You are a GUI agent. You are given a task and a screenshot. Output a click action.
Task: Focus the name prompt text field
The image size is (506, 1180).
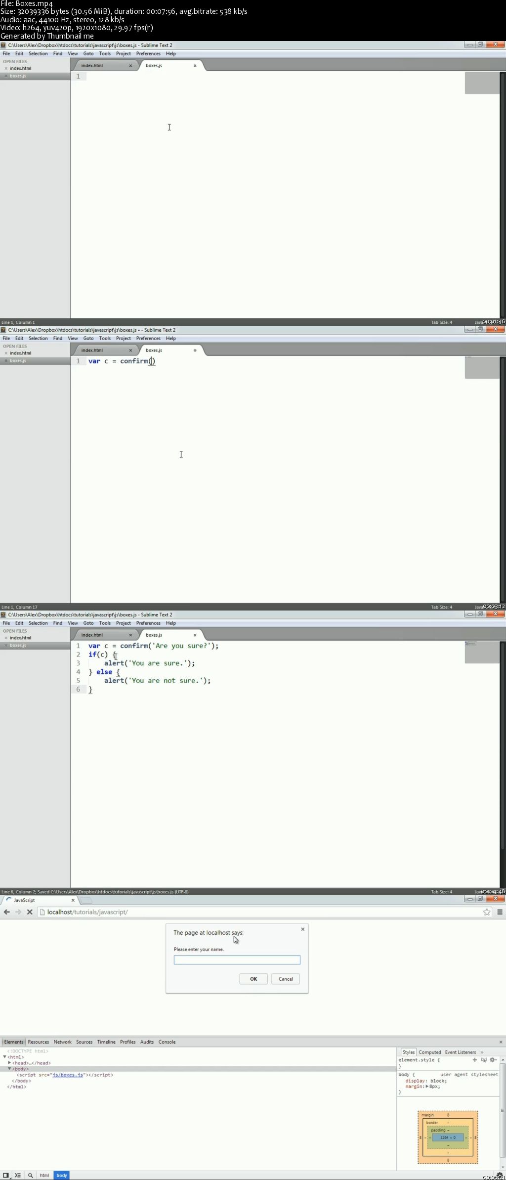point(237,960)
